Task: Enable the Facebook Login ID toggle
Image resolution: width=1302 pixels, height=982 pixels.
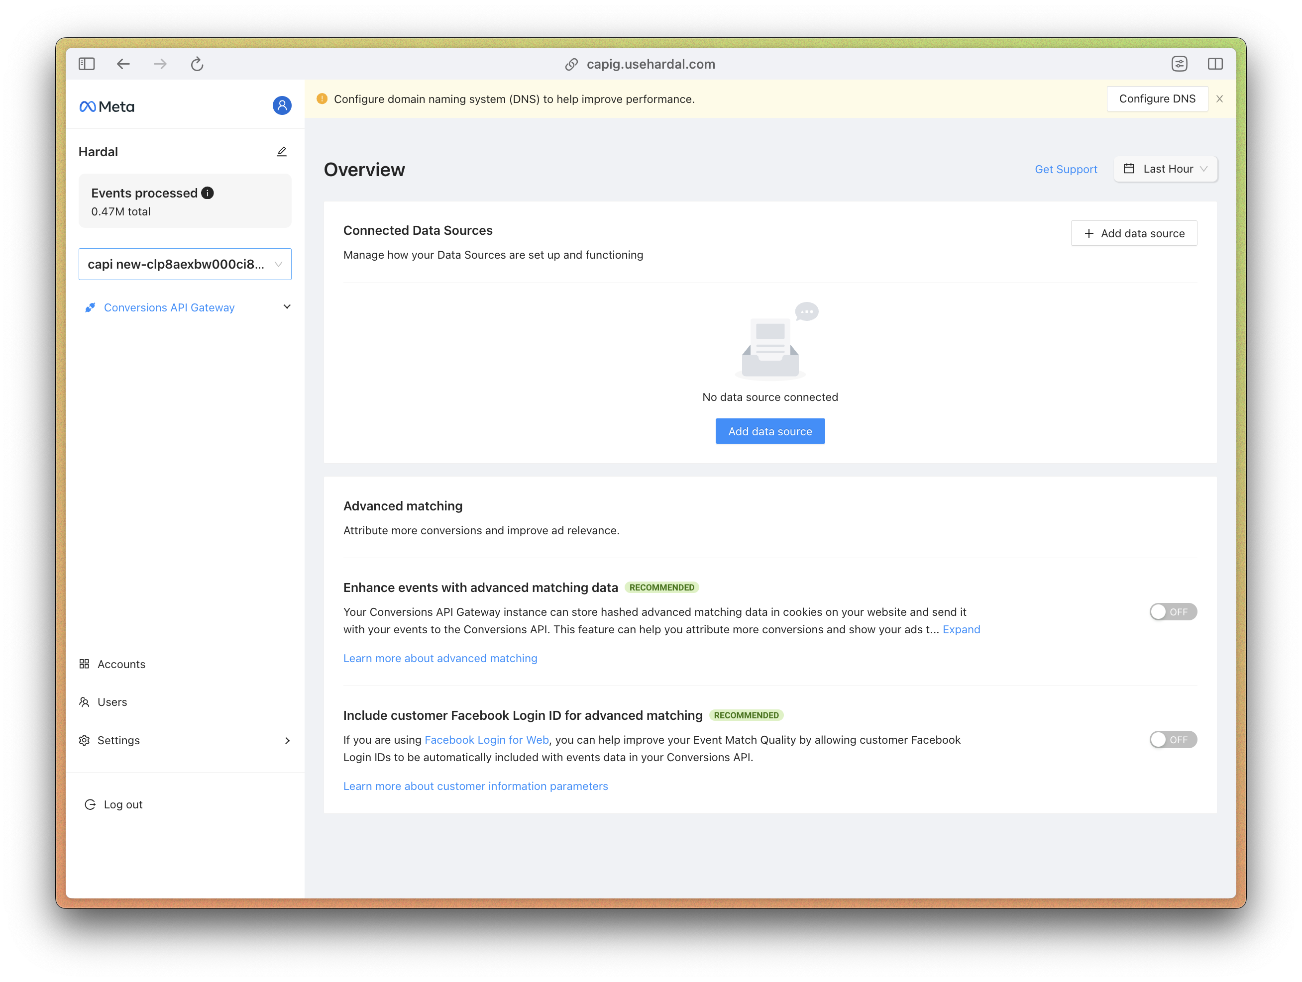Action: coord(1173,740)
